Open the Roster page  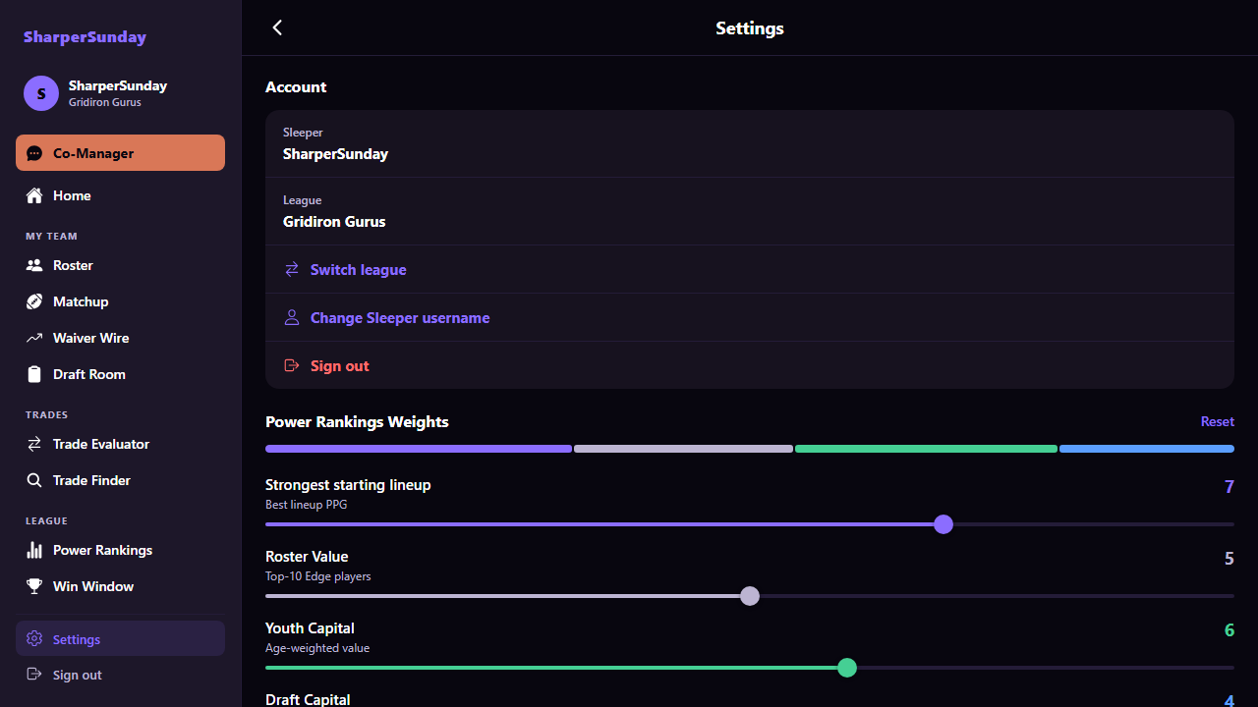coord(120,265)
